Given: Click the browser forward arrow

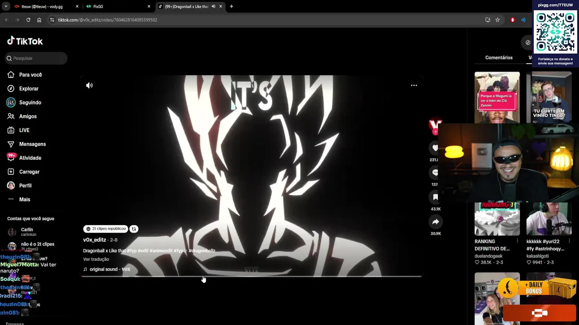Looking at the screenshot, I should point(17,20).
